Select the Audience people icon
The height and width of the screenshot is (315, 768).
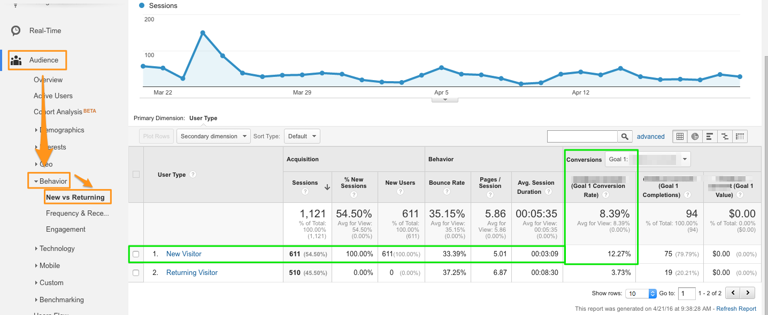coord(16,60)
